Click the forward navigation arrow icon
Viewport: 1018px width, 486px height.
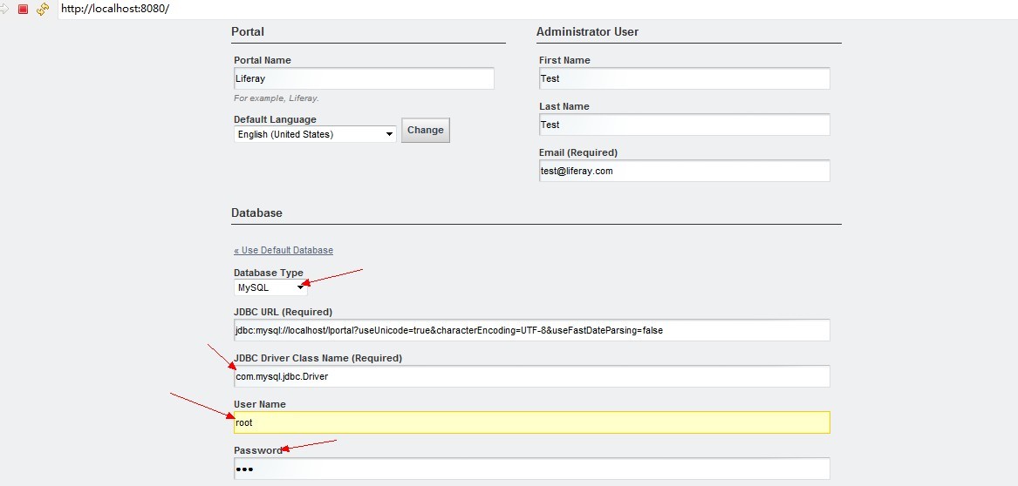[4, 9]
